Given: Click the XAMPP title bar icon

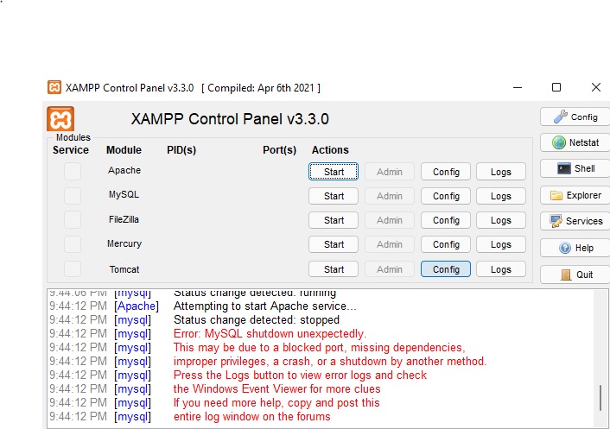Looking at the screenshot, I should (54, 87).
